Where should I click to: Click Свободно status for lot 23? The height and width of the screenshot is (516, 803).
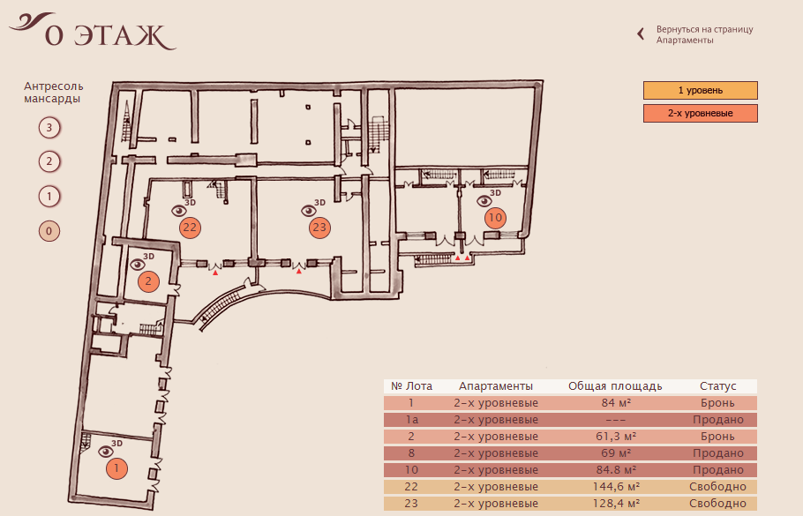717,504
